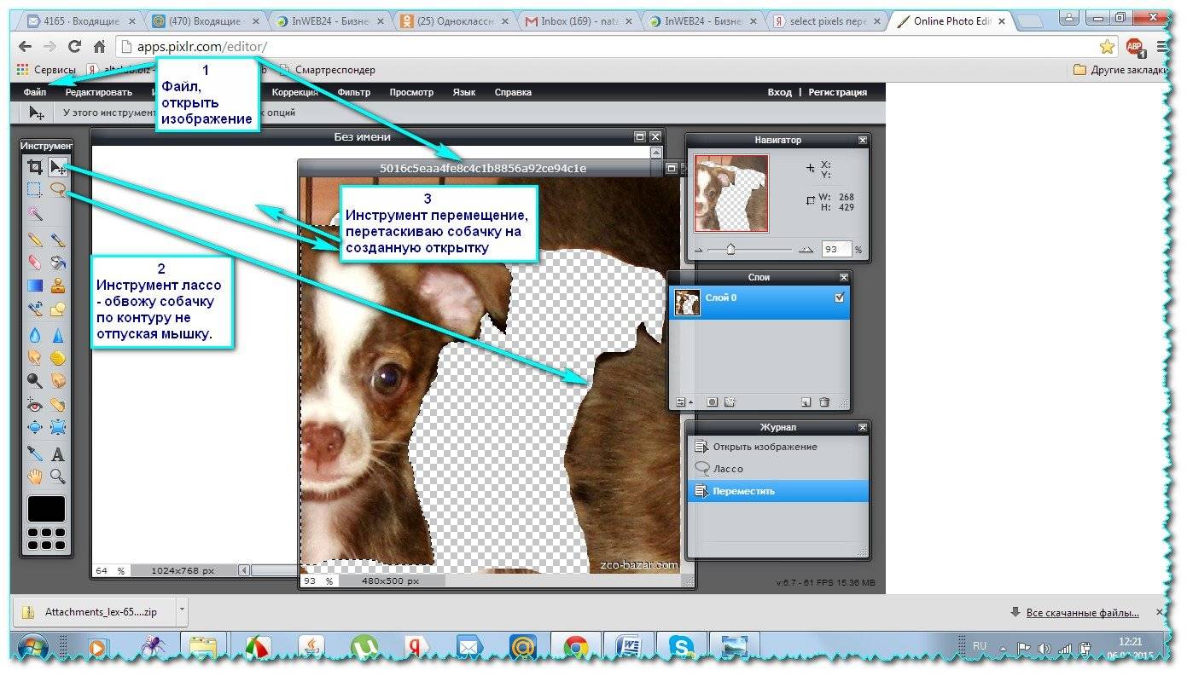Screen dimensions: 1187x676
Task: Select the Lasso tool
Action: tap(57, 189)
